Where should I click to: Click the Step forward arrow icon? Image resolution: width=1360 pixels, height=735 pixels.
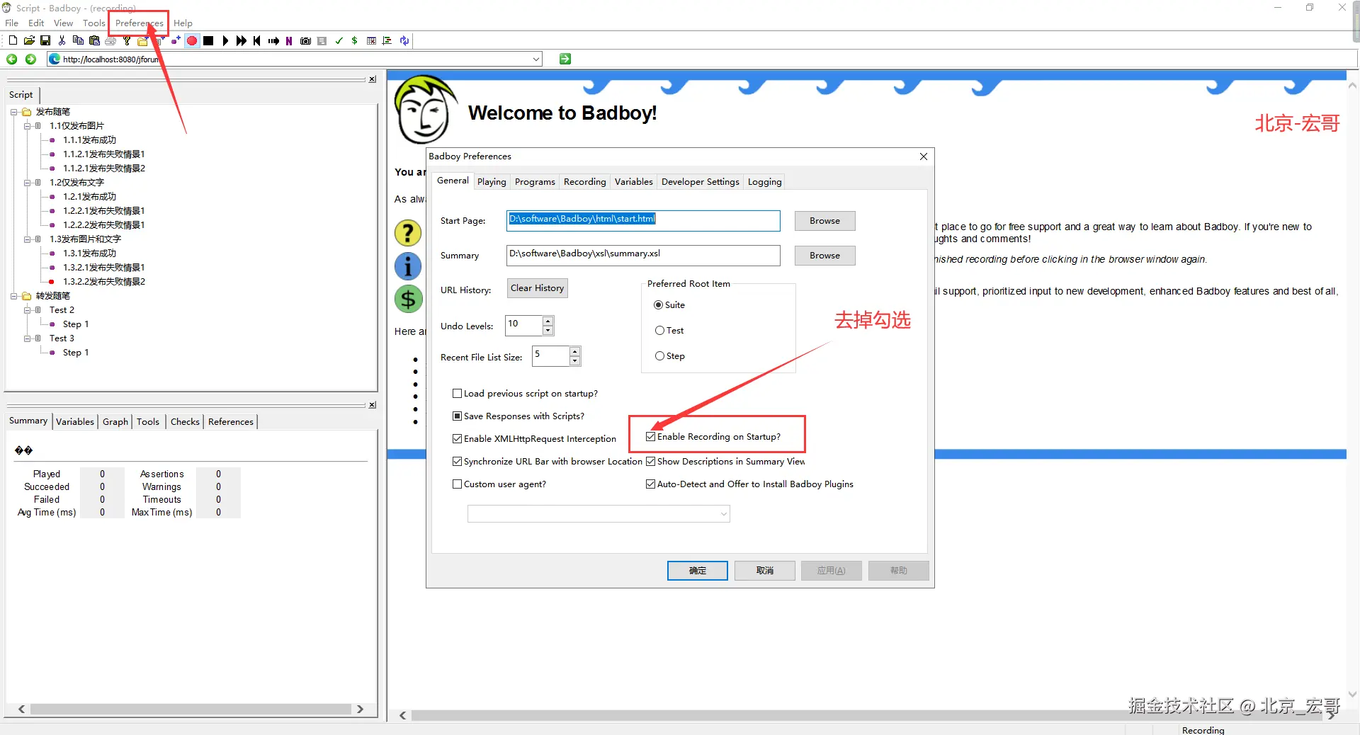pos(273,40)
